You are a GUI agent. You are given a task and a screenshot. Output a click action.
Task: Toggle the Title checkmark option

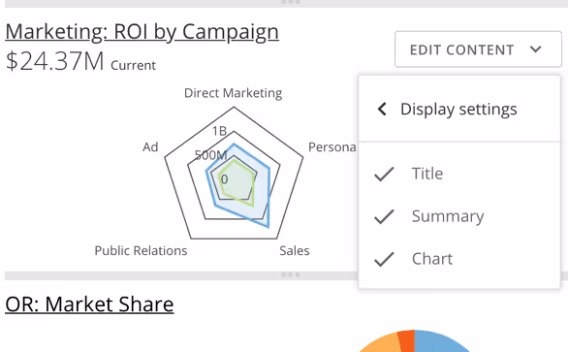pos(459,174)
